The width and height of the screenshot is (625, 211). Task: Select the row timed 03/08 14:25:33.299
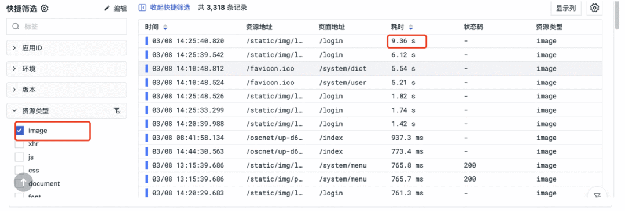click(370, 110)
